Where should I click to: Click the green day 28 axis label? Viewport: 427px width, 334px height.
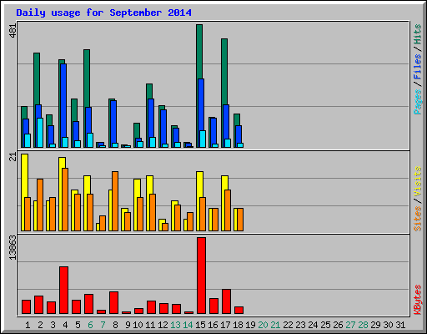click(364, 325)
